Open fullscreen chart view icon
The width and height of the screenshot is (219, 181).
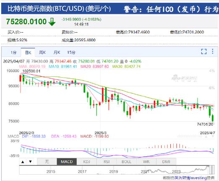click(x=204, y=52)
